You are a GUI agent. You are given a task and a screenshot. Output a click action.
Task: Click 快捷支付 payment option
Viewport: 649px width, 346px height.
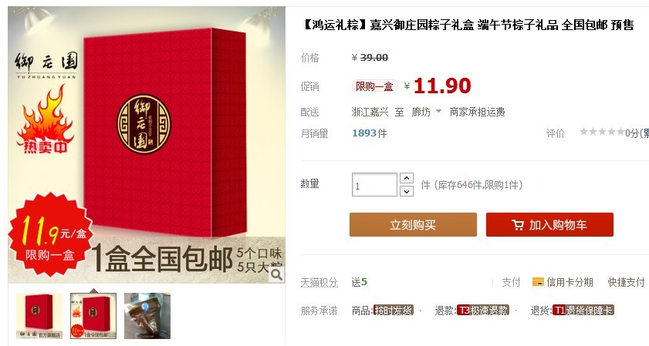(626, 282)
